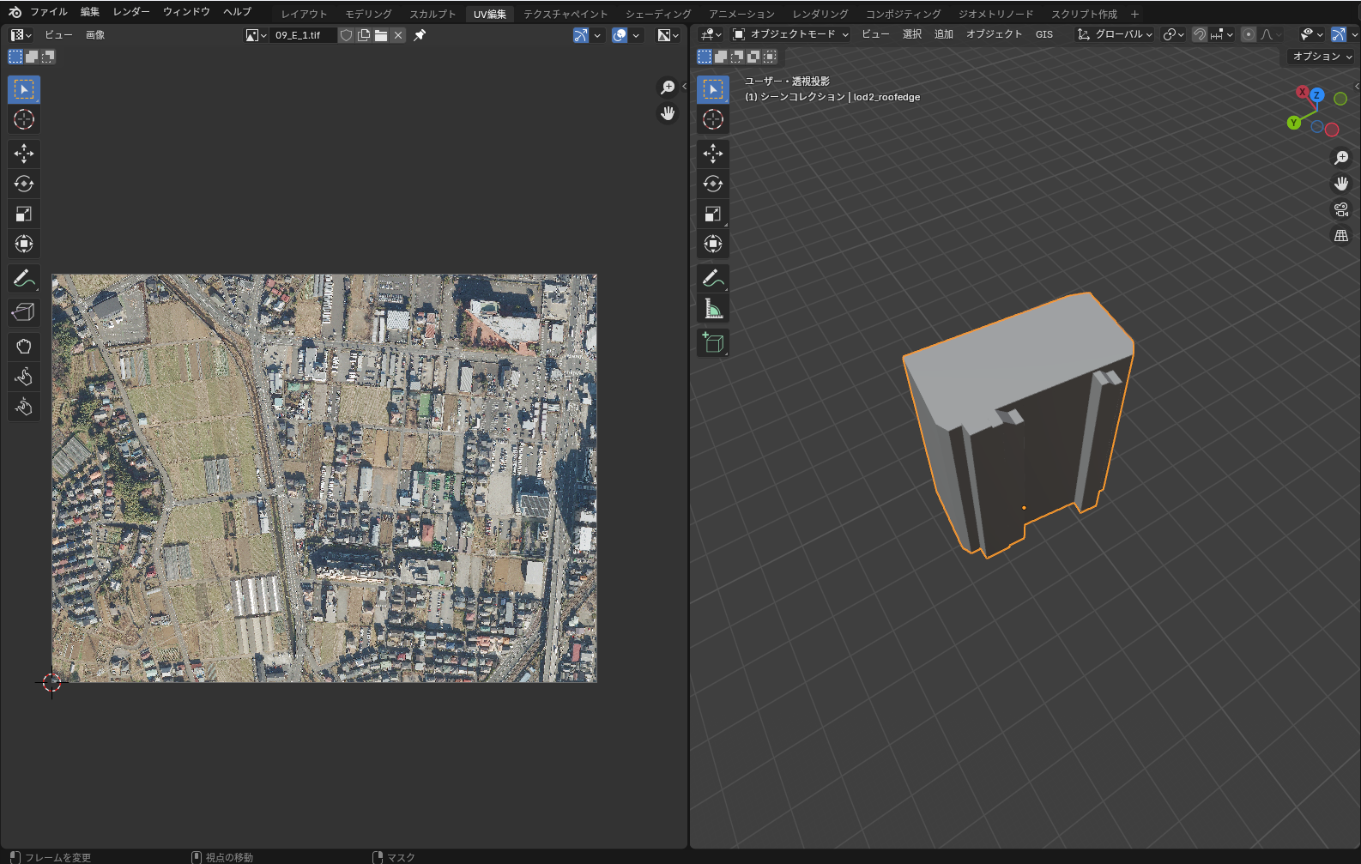Unlink image with the X button
The width and height of the screenshot is (1361, 864).
click(398, 35)
